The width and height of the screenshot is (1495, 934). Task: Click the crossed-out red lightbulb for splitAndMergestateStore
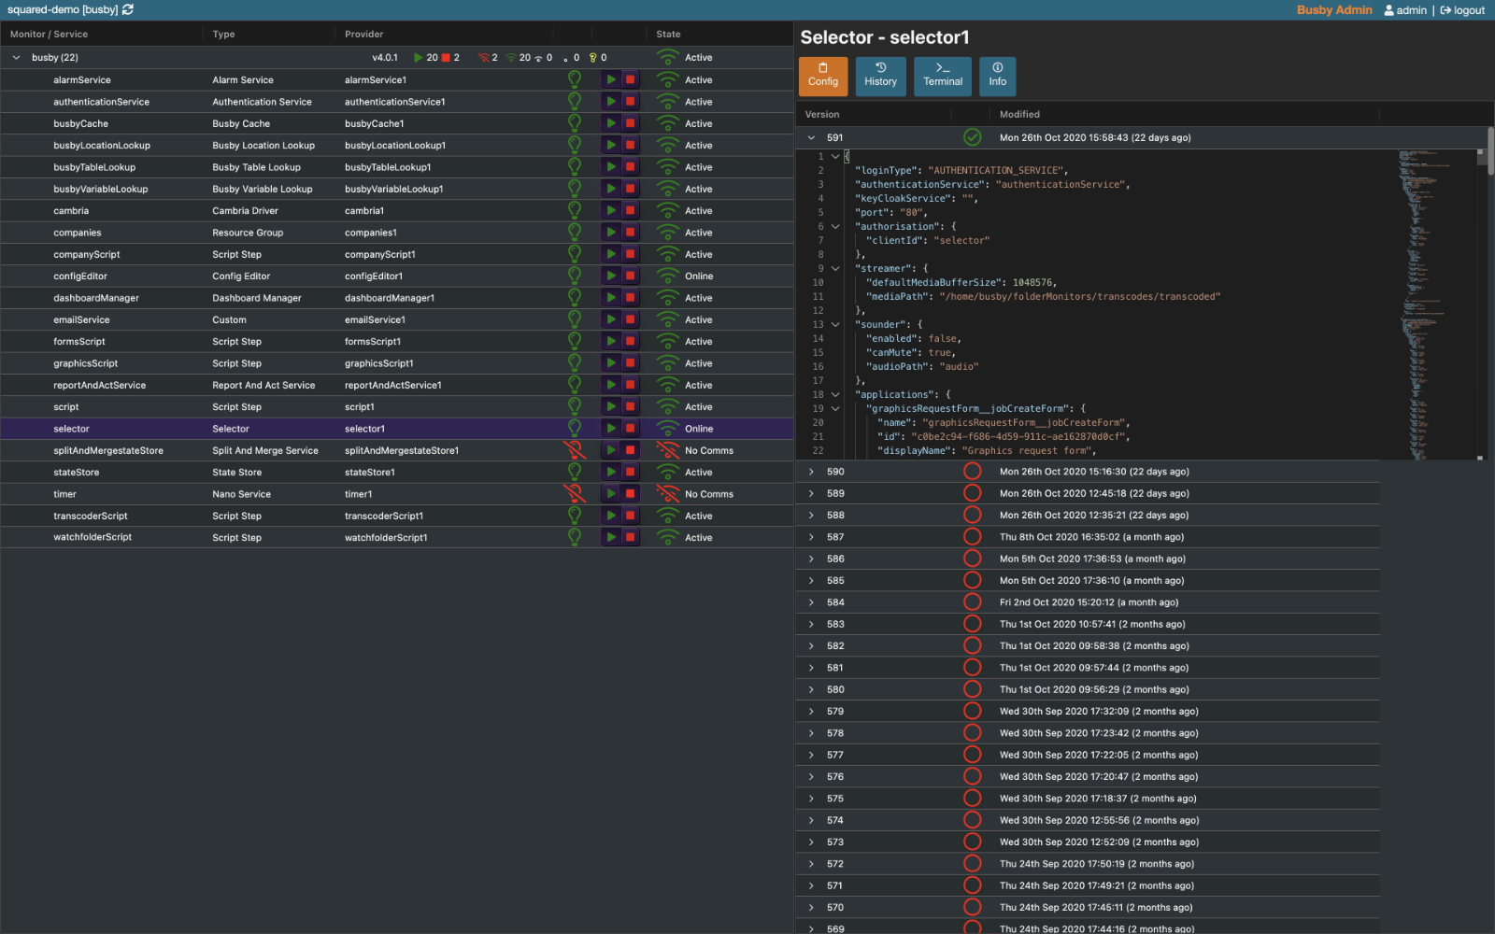[x=575, y=450]
